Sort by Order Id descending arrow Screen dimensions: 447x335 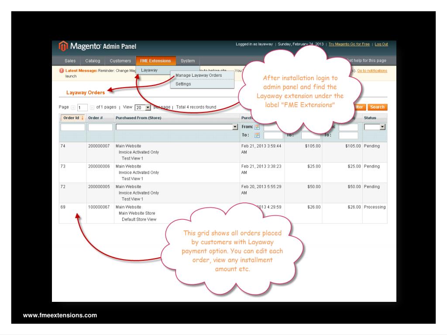83,118
